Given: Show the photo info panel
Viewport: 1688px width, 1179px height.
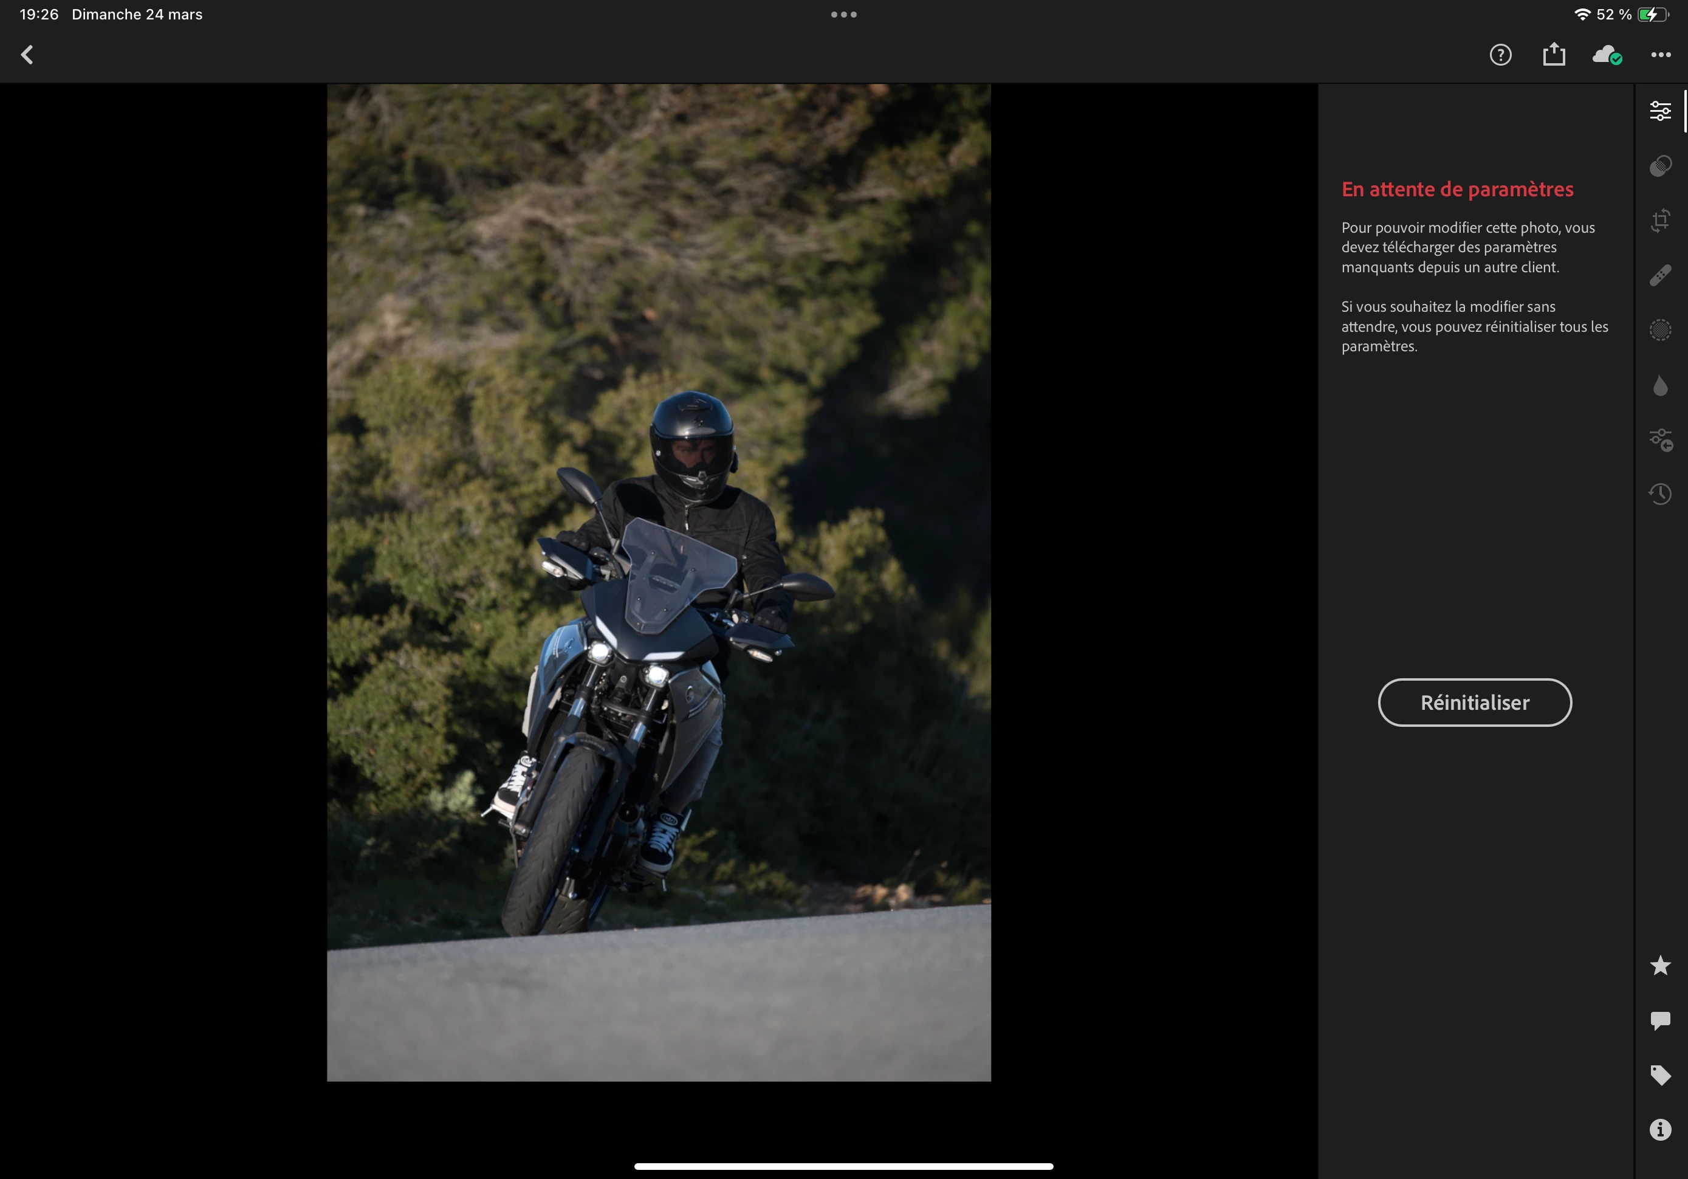Looking at the screenshot, I should coord(1660,1130).
